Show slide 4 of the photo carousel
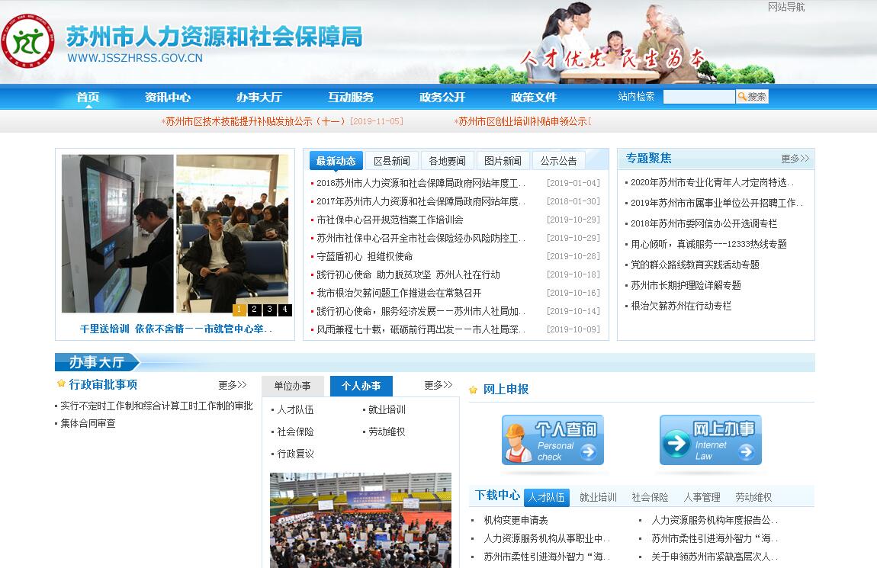This screenshot has width=877, height=568. tap(284, 309)
